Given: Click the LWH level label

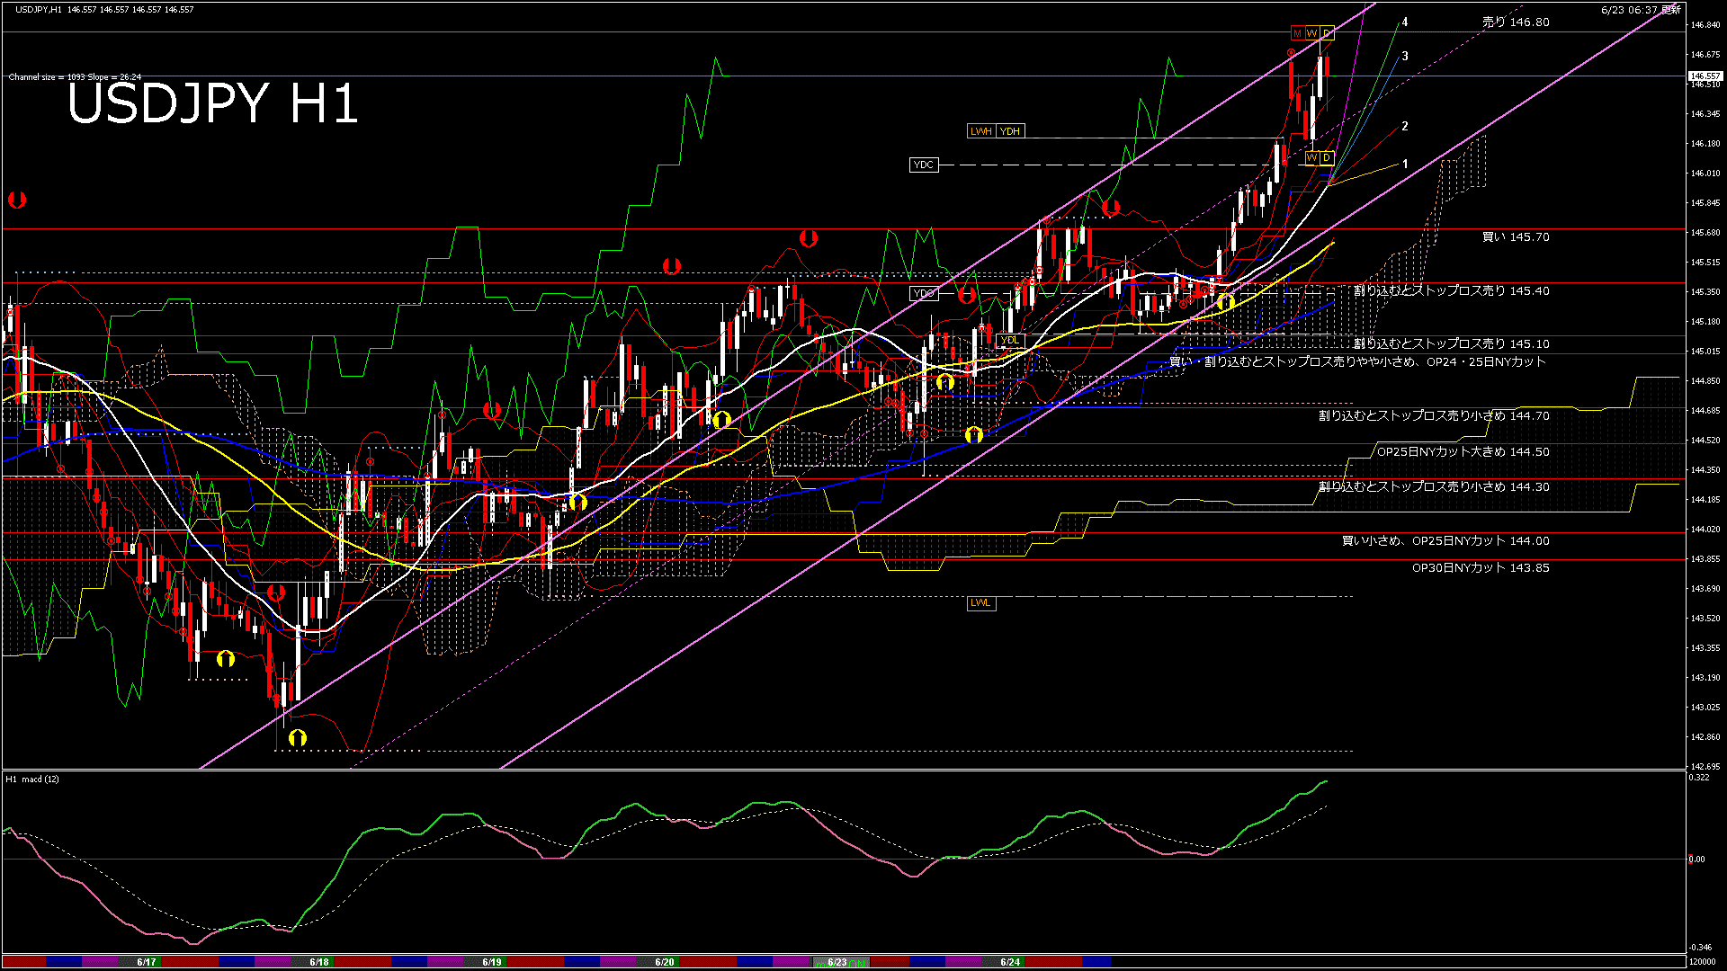Looking at the screenshot, I should coord(980,131).
